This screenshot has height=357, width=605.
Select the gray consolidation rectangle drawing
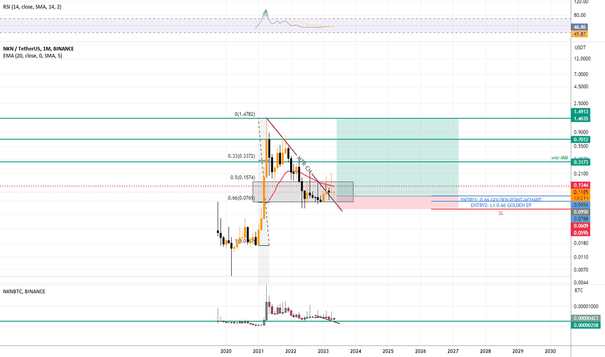pos(303,192)
